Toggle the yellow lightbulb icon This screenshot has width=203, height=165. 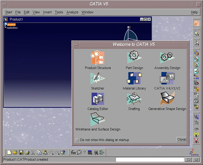(x=196, y=134)
